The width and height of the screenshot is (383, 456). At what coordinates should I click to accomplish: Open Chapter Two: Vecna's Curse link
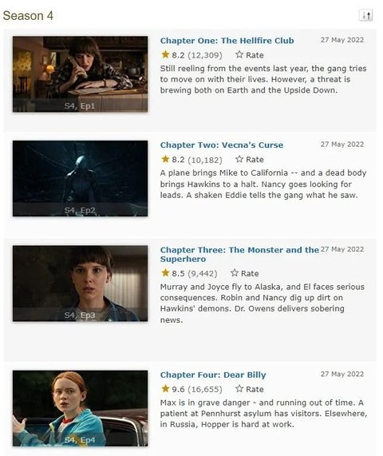(222, 145)
